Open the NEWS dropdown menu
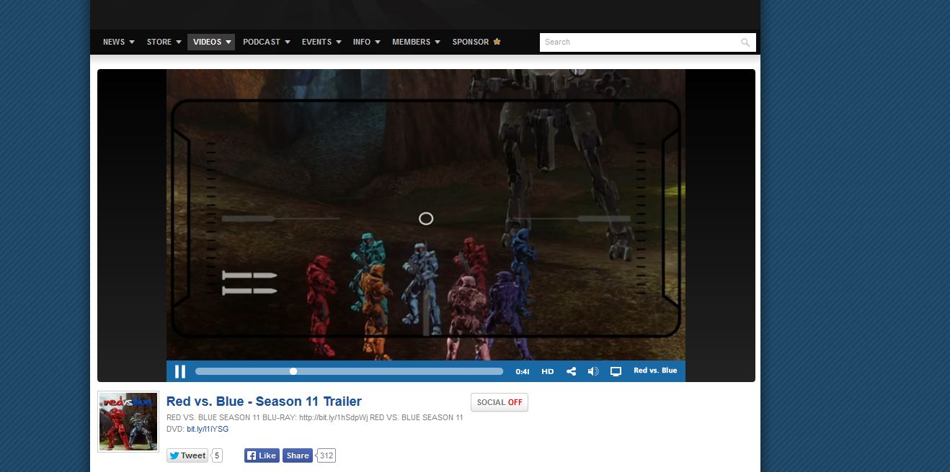The image size is (950, 472). [x=119, y=42]
